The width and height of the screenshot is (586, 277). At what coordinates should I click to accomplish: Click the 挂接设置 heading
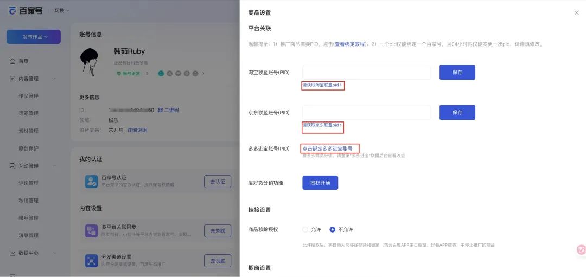(x=260, y=210)
